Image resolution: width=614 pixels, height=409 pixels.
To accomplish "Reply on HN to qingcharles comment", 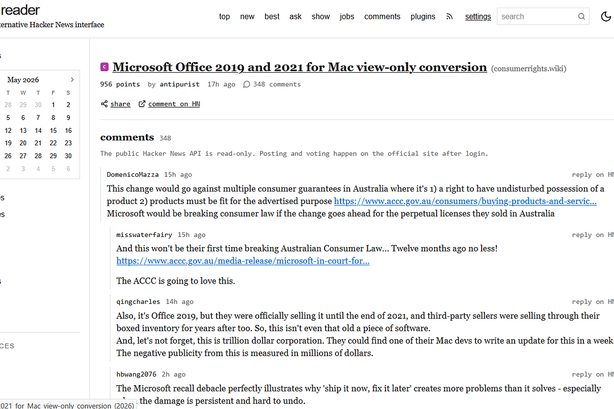I will click(593, 302).
